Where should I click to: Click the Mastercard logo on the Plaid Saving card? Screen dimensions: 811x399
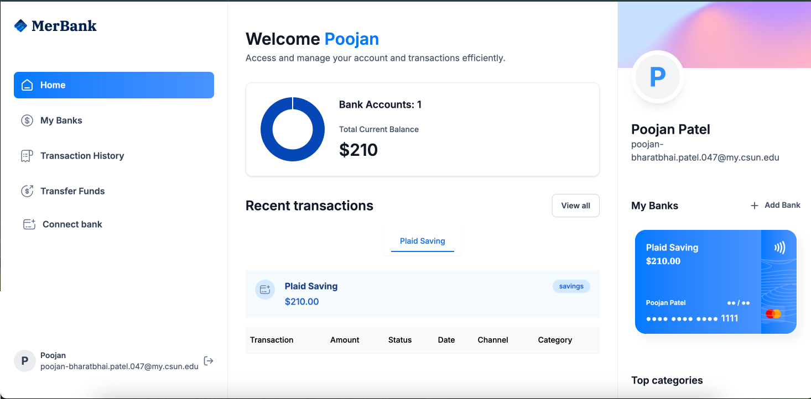[774, 313]
